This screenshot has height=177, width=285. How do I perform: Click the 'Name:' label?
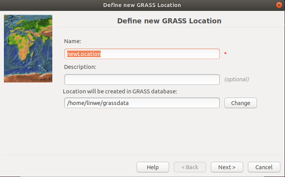click(73, 41)
